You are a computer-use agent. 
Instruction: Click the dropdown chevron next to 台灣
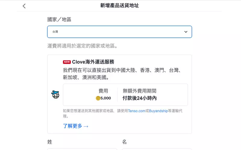[x=186, y=32]
